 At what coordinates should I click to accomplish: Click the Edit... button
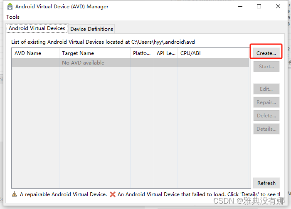266,89
